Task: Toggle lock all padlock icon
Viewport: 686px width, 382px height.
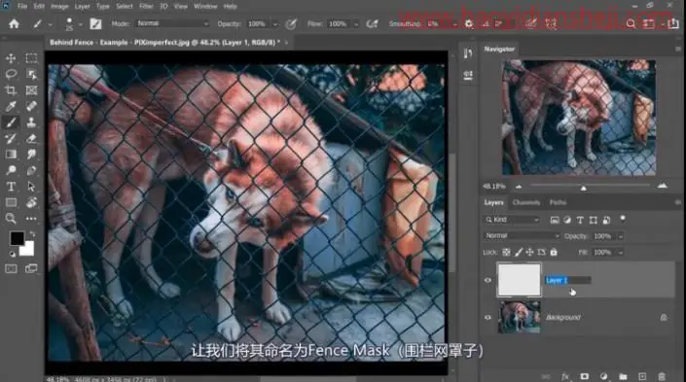Action: 554,252
